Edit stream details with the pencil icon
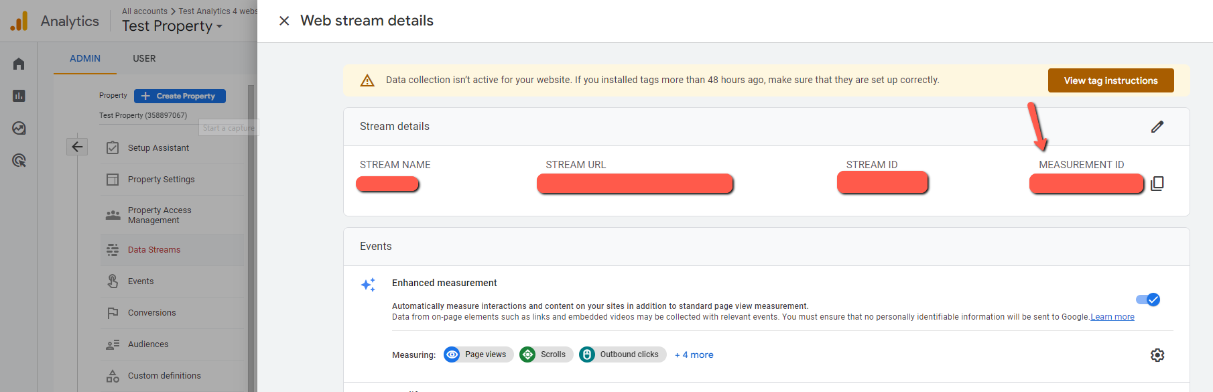This screenshot has height=392, width=1213. (x=1157, y=127)
